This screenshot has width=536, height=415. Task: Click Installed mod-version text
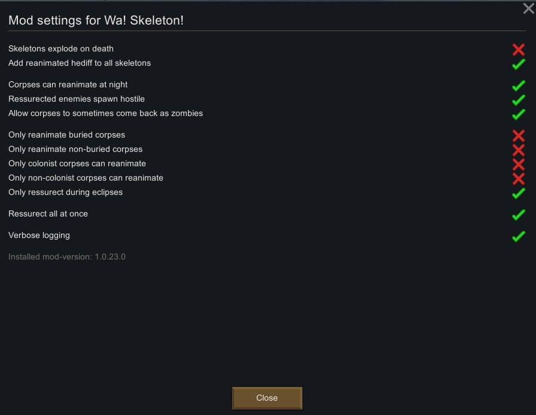66,257
